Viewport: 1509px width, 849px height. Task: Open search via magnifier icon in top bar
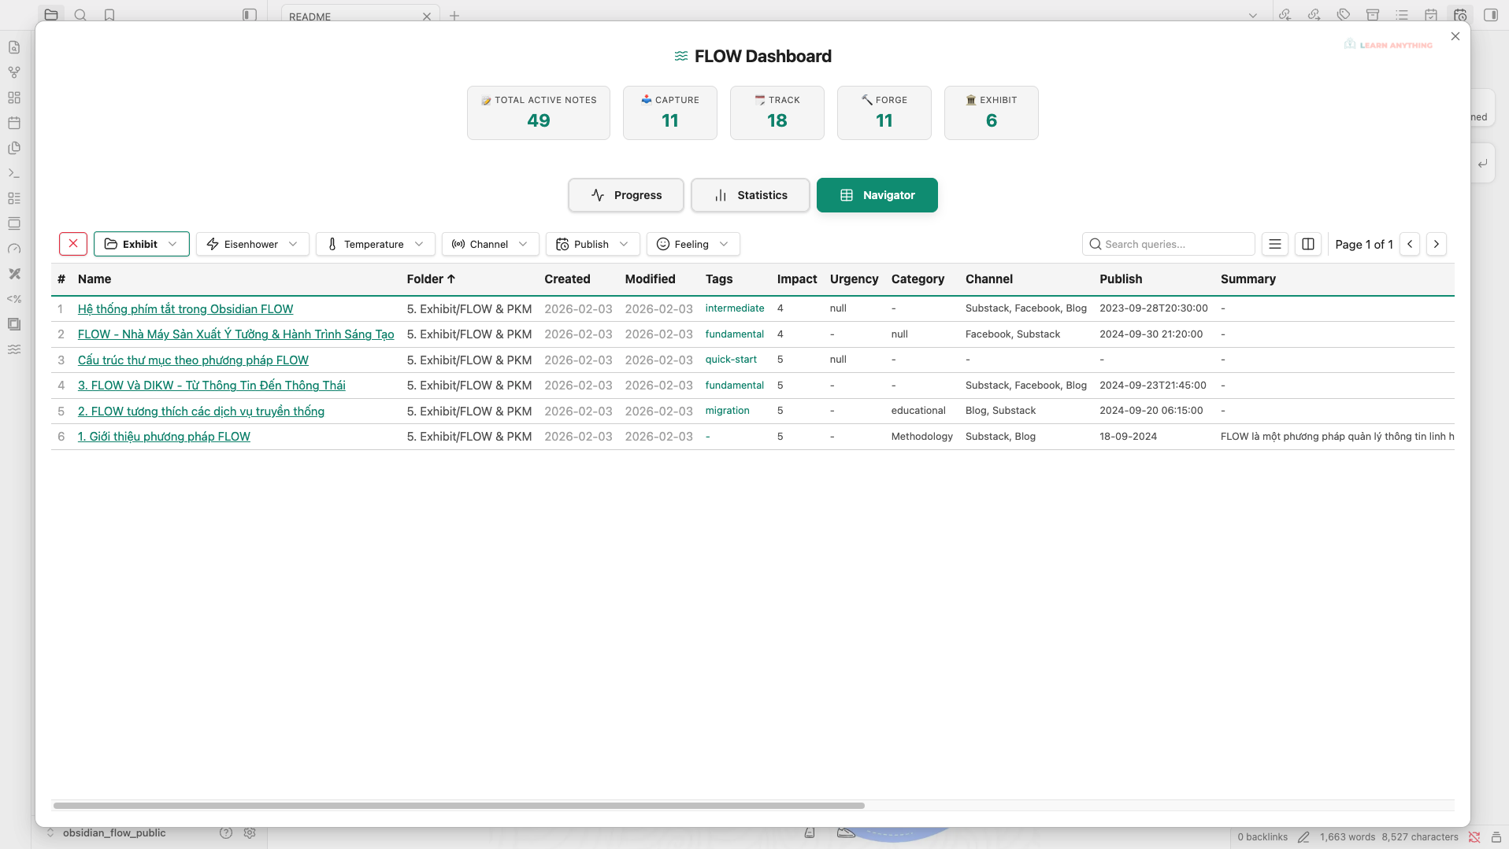click(x=80, y=15)
